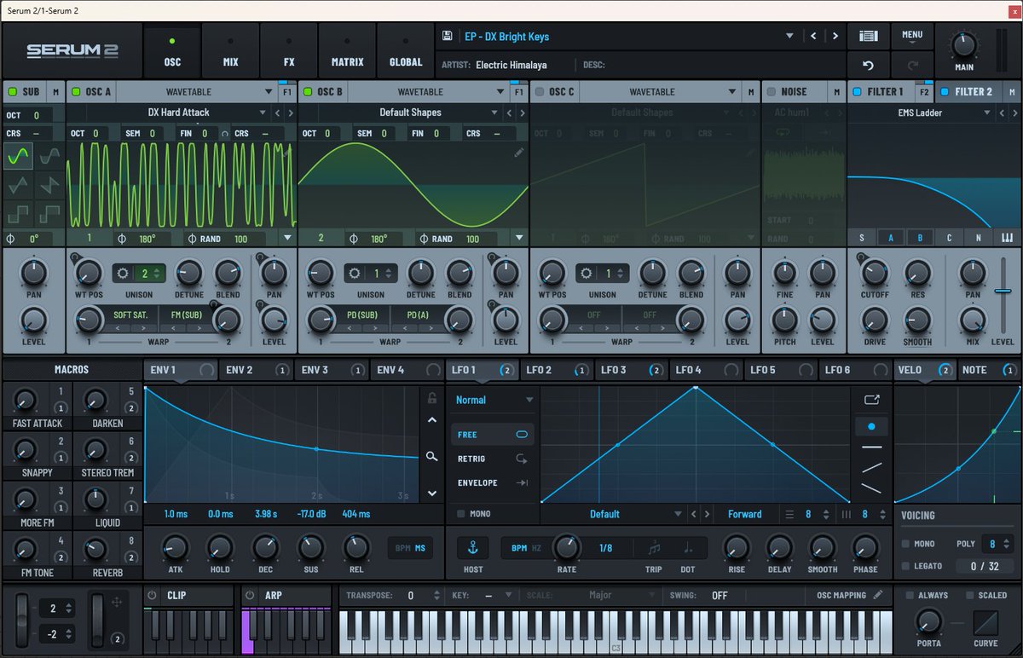Click the next preset arrow button
This screenshot has width=1023, height=658.
835,36
